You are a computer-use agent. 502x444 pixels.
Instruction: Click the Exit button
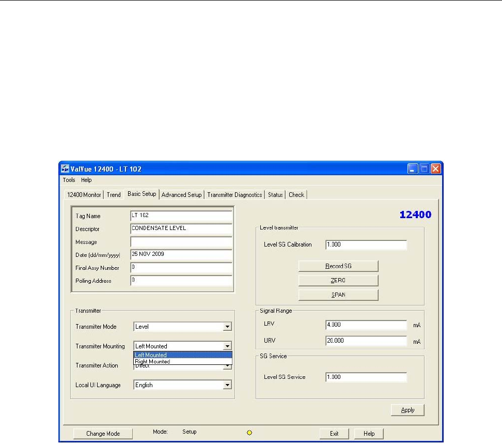pos(334,434)
